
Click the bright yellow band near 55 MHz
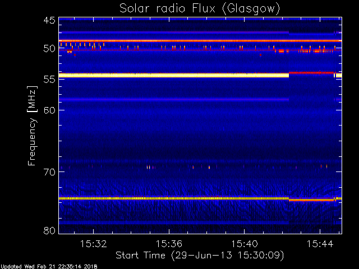tap(174, 75)
